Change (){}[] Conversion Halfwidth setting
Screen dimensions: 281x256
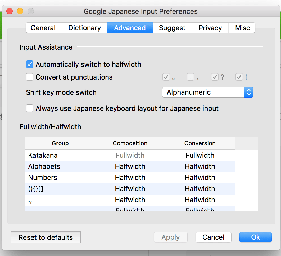click(200, 189)
